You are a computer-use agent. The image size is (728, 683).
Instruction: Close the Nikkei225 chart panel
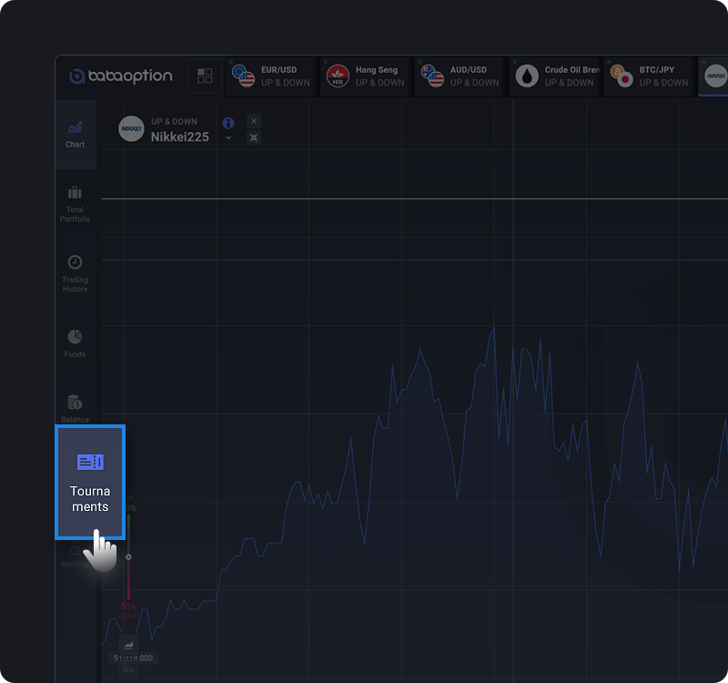coord(254,121)
